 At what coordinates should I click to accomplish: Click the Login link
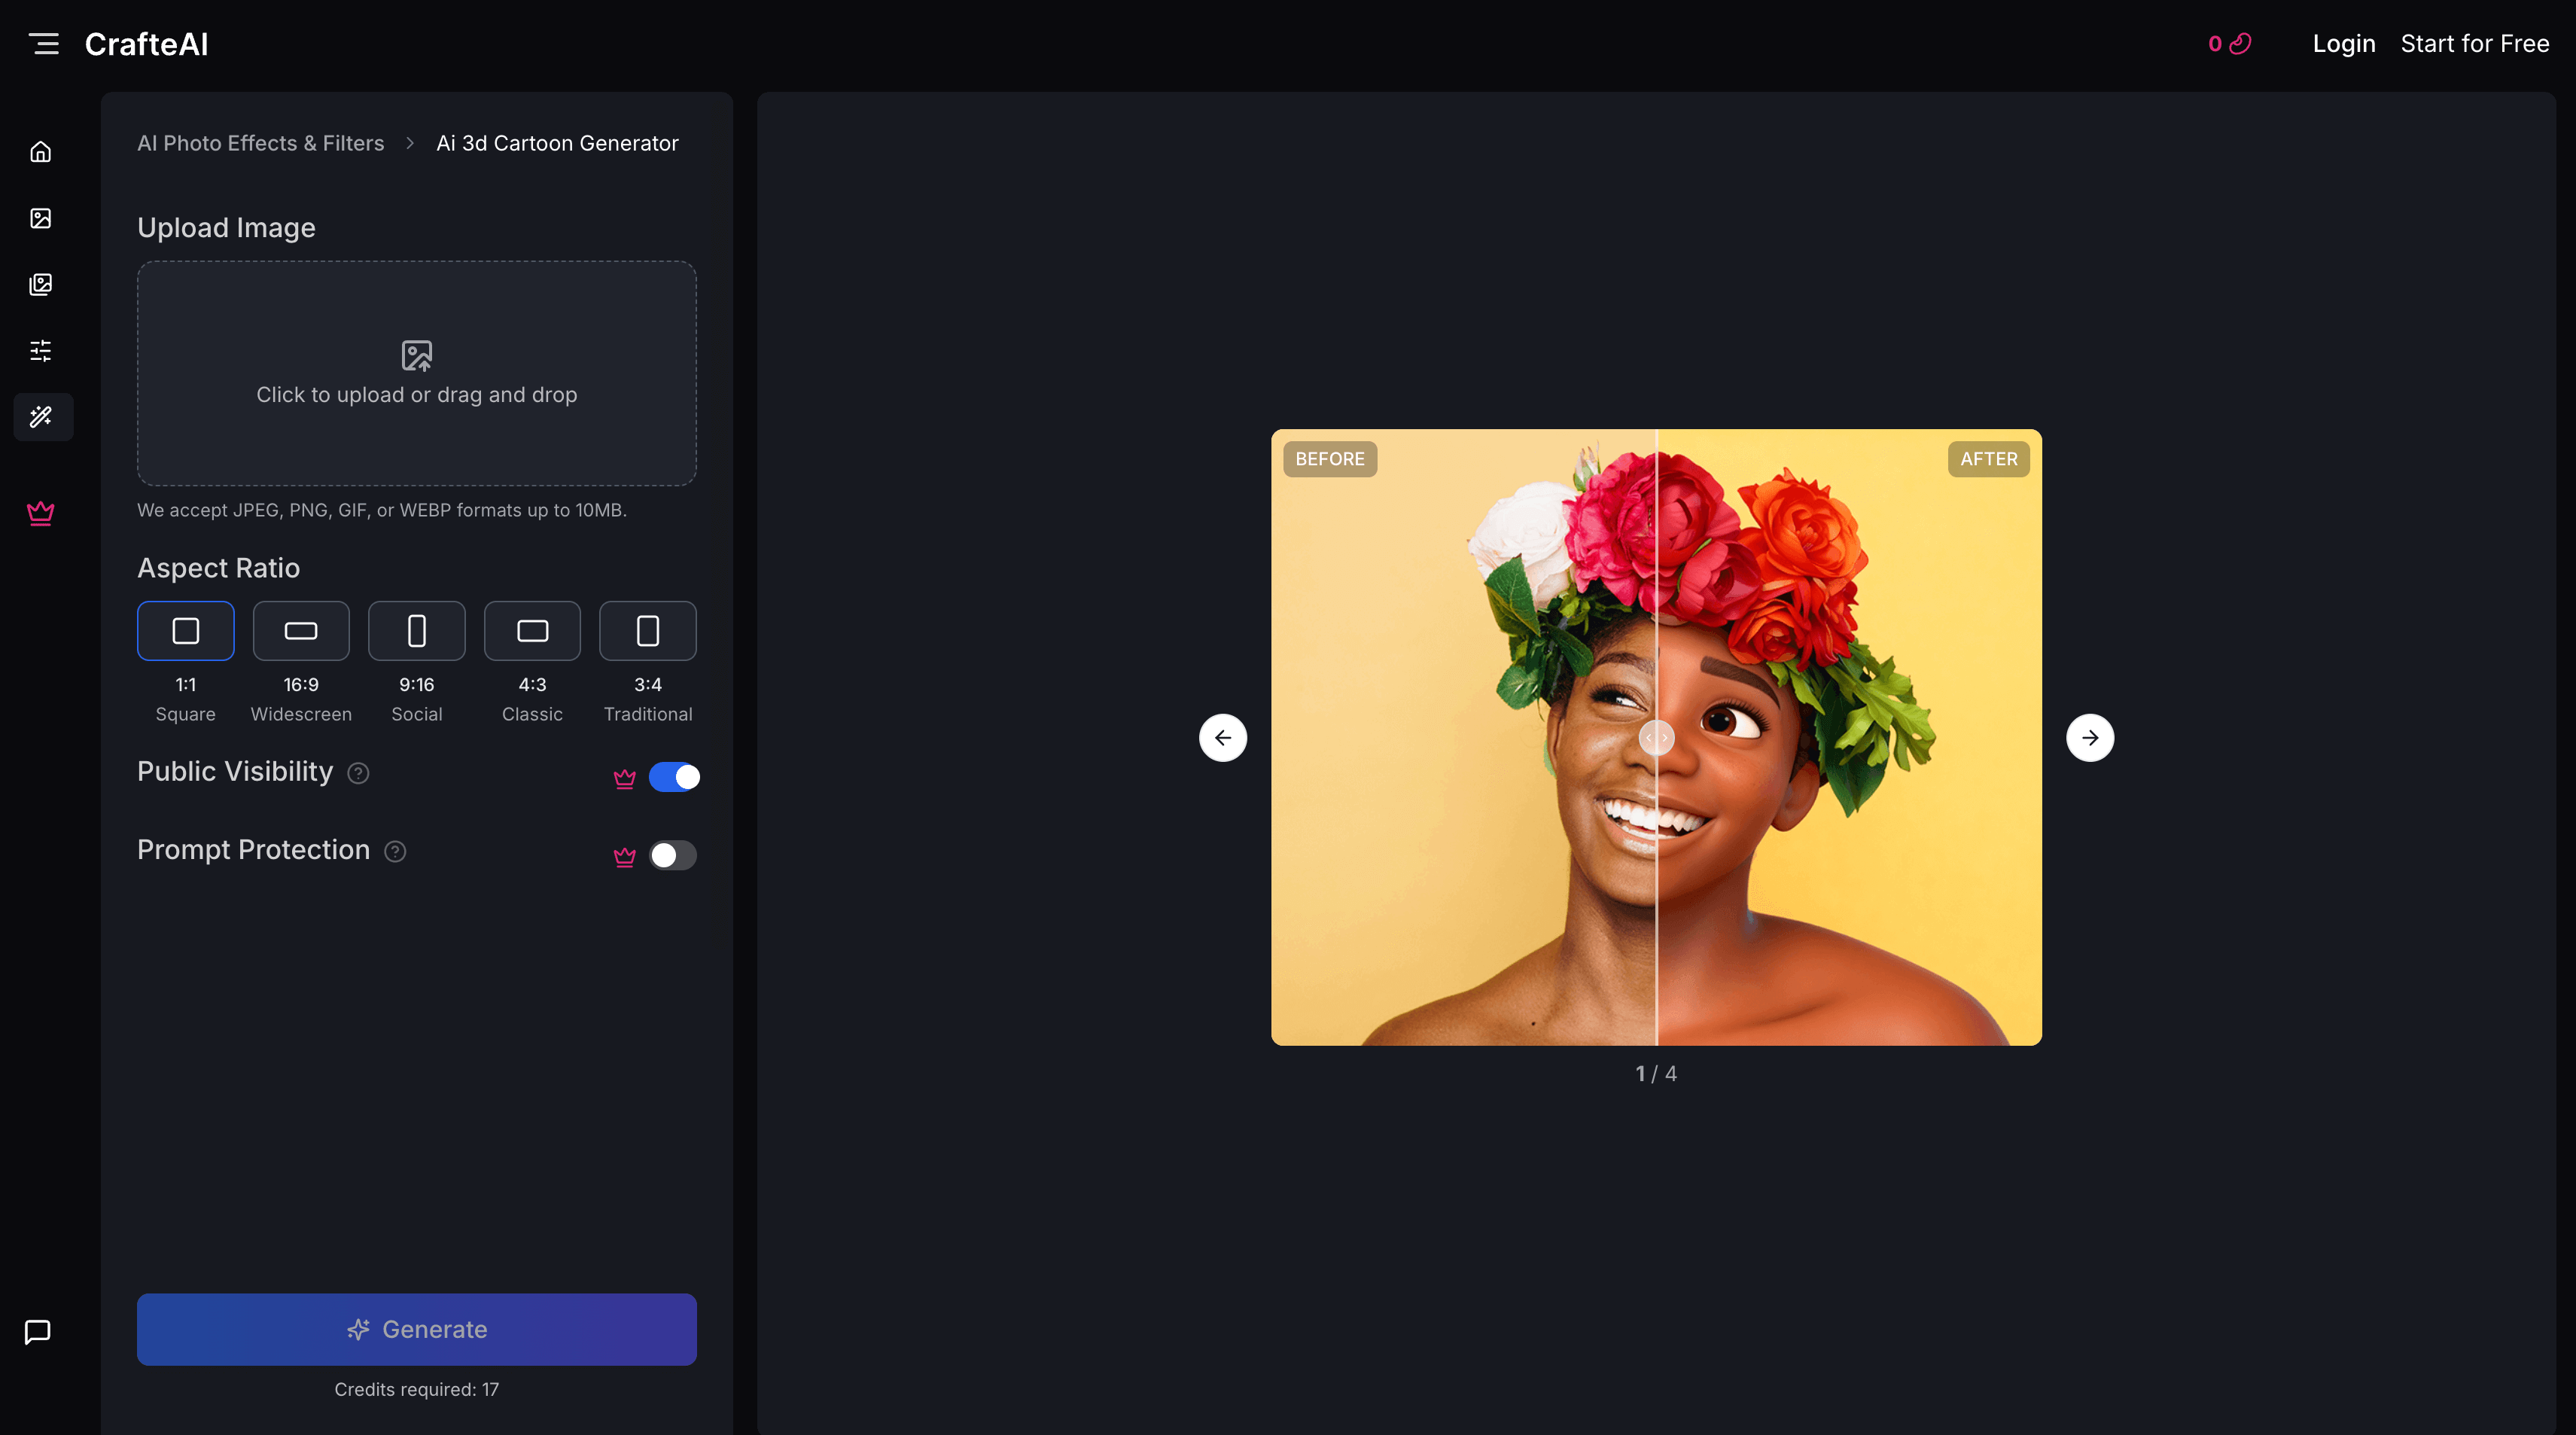[x=2344, y=43]
